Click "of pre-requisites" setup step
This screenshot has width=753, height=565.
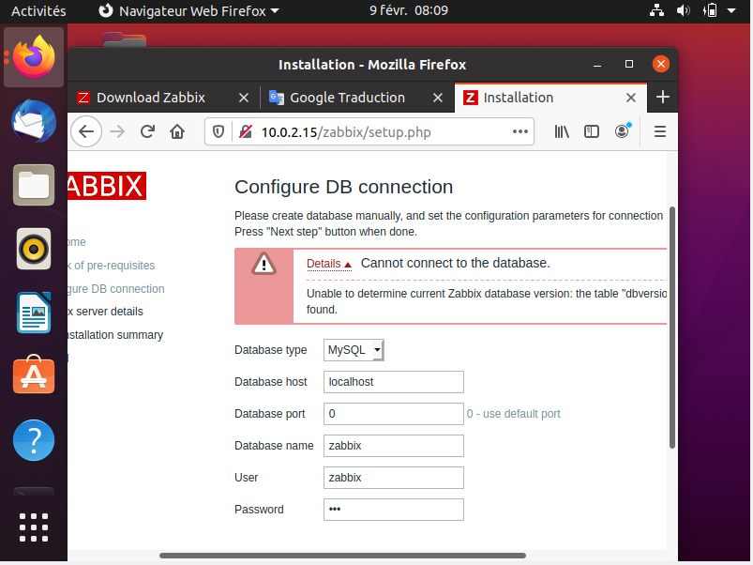point(114,266)
